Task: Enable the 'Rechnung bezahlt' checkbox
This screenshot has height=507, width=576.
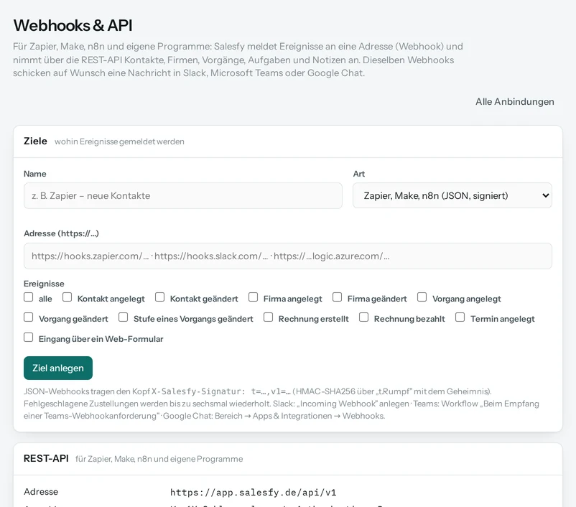Action: click(x=363, y=317)
